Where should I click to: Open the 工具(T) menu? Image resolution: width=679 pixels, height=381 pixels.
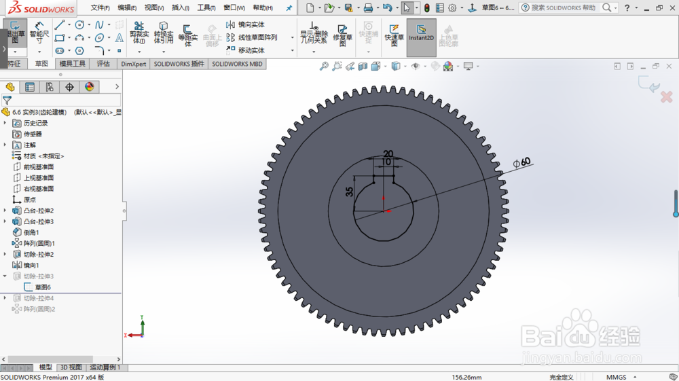tap(206, 7)
